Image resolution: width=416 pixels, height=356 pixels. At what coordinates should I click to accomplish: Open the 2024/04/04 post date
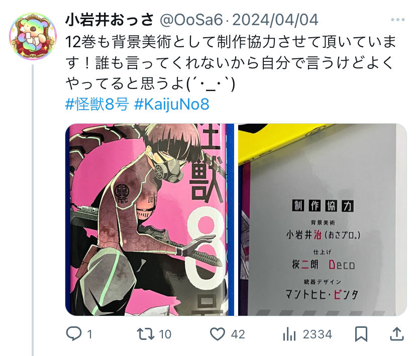pos(275,20)
